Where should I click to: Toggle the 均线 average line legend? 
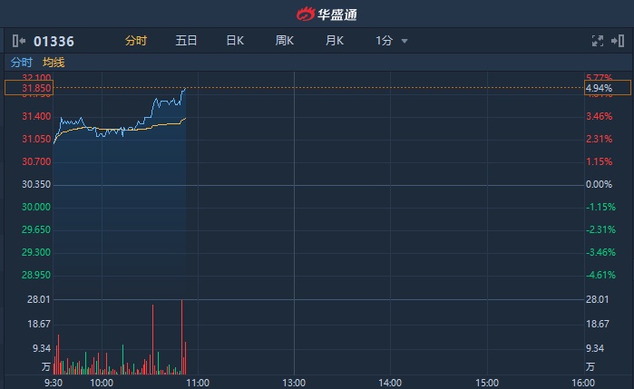pos(54,63)
